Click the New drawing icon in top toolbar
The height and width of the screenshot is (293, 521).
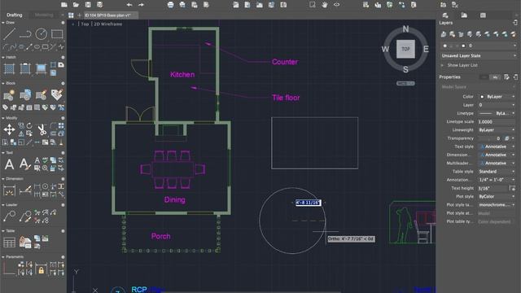[x=64, y=5]
